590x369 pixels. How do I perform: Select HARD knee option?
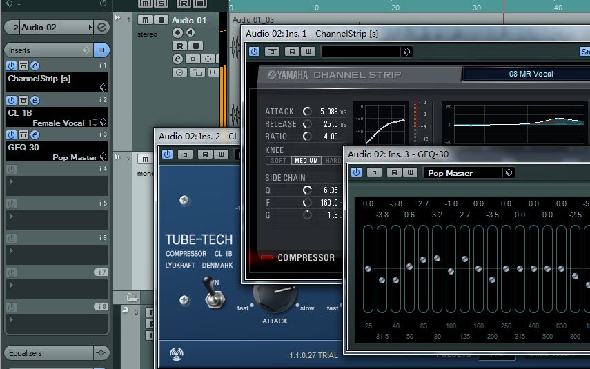coord(333,161)
